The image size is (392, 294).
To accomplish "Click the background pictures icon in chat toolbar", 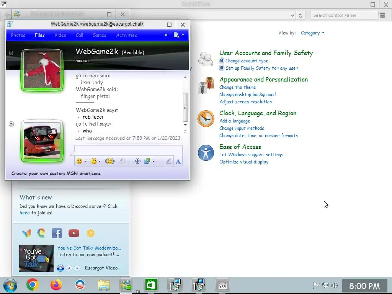I will 147,161.
